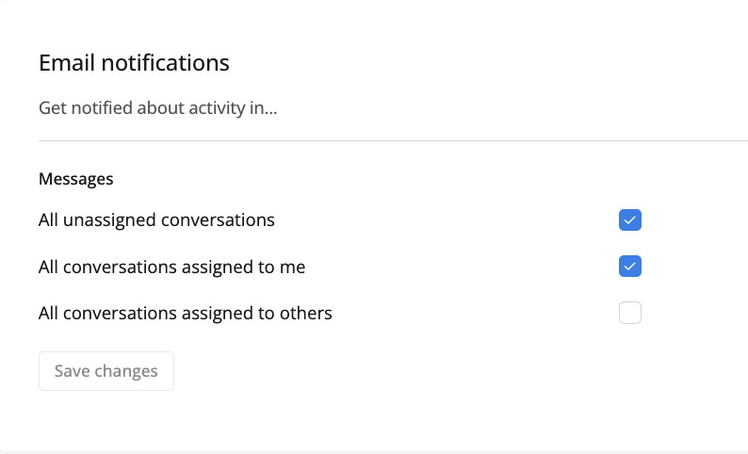Uncheck the "All unassigned conversations" checkbox
The height and width of the screenshot is (454, 748).
(630, 220)
